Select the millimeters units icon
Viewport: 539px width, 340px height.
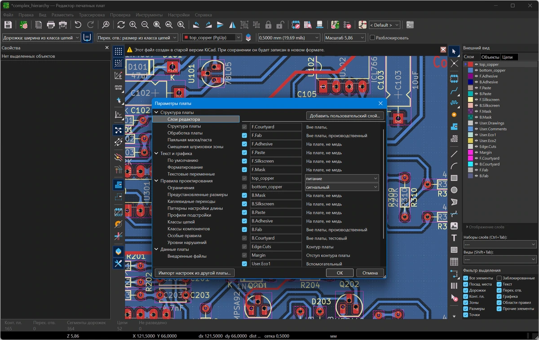(118, 87)
